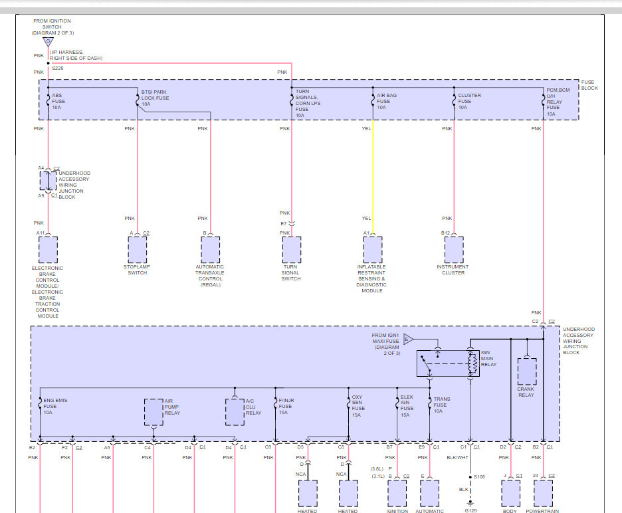Select the Turn Signal Switch component box
Viewport: 622px width, 513px height.
(x=291, y=250)
